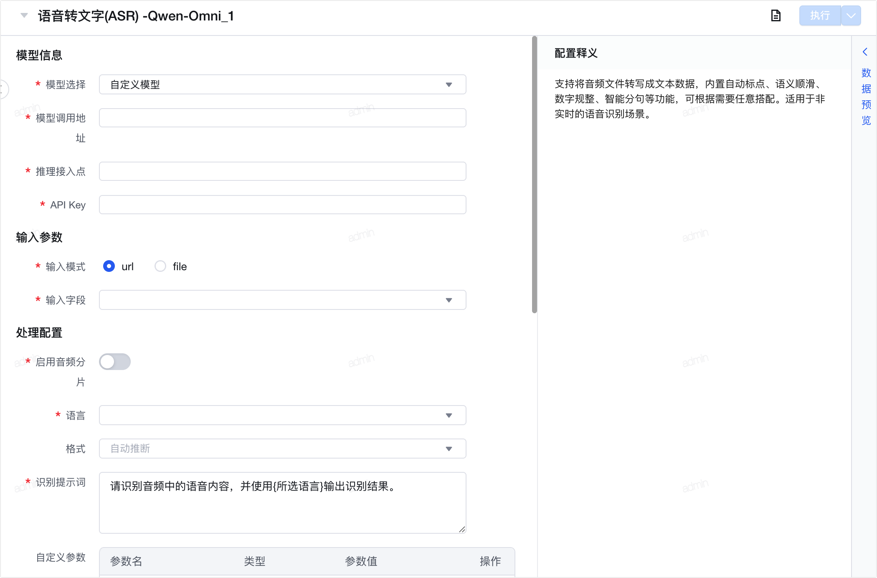Open the dropdown arrow next to 执行

point(851,16)
